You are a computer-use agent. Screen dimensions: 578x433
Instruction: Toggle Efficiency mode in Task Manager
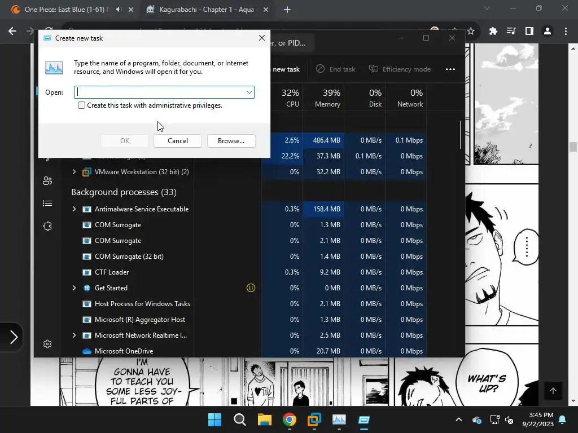coord(400,69)
